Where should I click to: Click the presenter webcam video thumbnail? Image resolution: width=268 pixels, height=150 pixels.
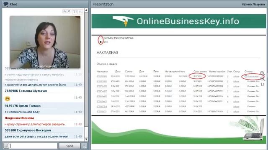tap(45, 42)
